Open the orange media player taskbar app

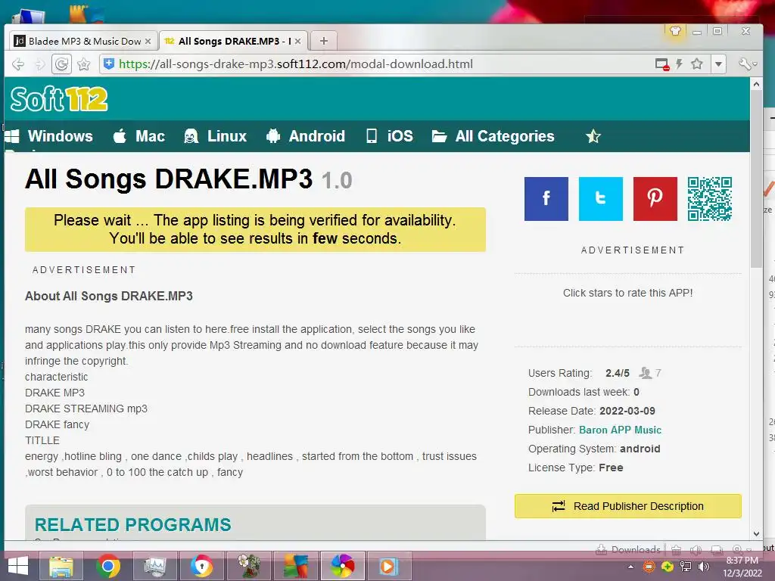tap(388, 566)
